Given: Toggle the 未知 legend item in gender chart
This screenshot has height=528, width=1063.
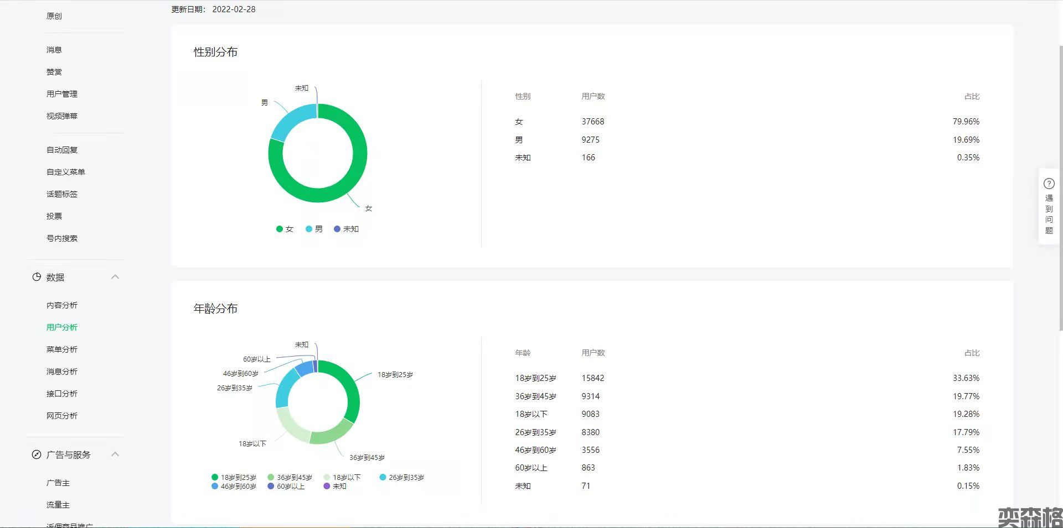Looking at the screenshot, I should pyautogui.click(x=346, y=229).
